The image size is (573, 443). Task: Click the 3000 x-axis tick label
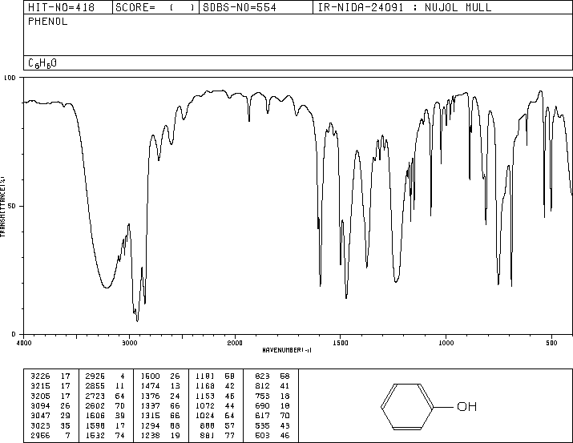click(129, 343)
